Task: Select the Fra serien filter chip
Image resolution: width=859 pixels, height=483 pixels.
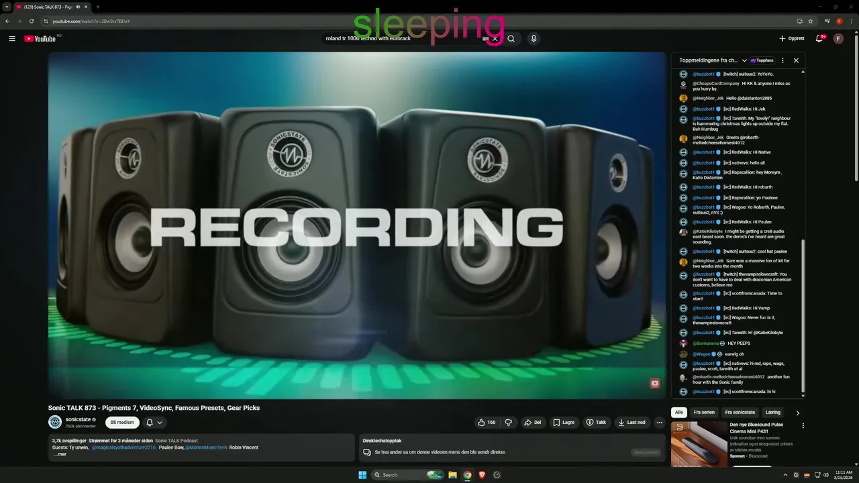Action: [704, 413]
